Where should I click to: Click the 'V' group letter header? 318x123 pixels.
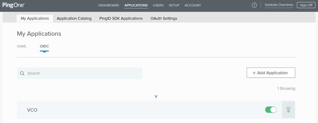coord(156,97)
